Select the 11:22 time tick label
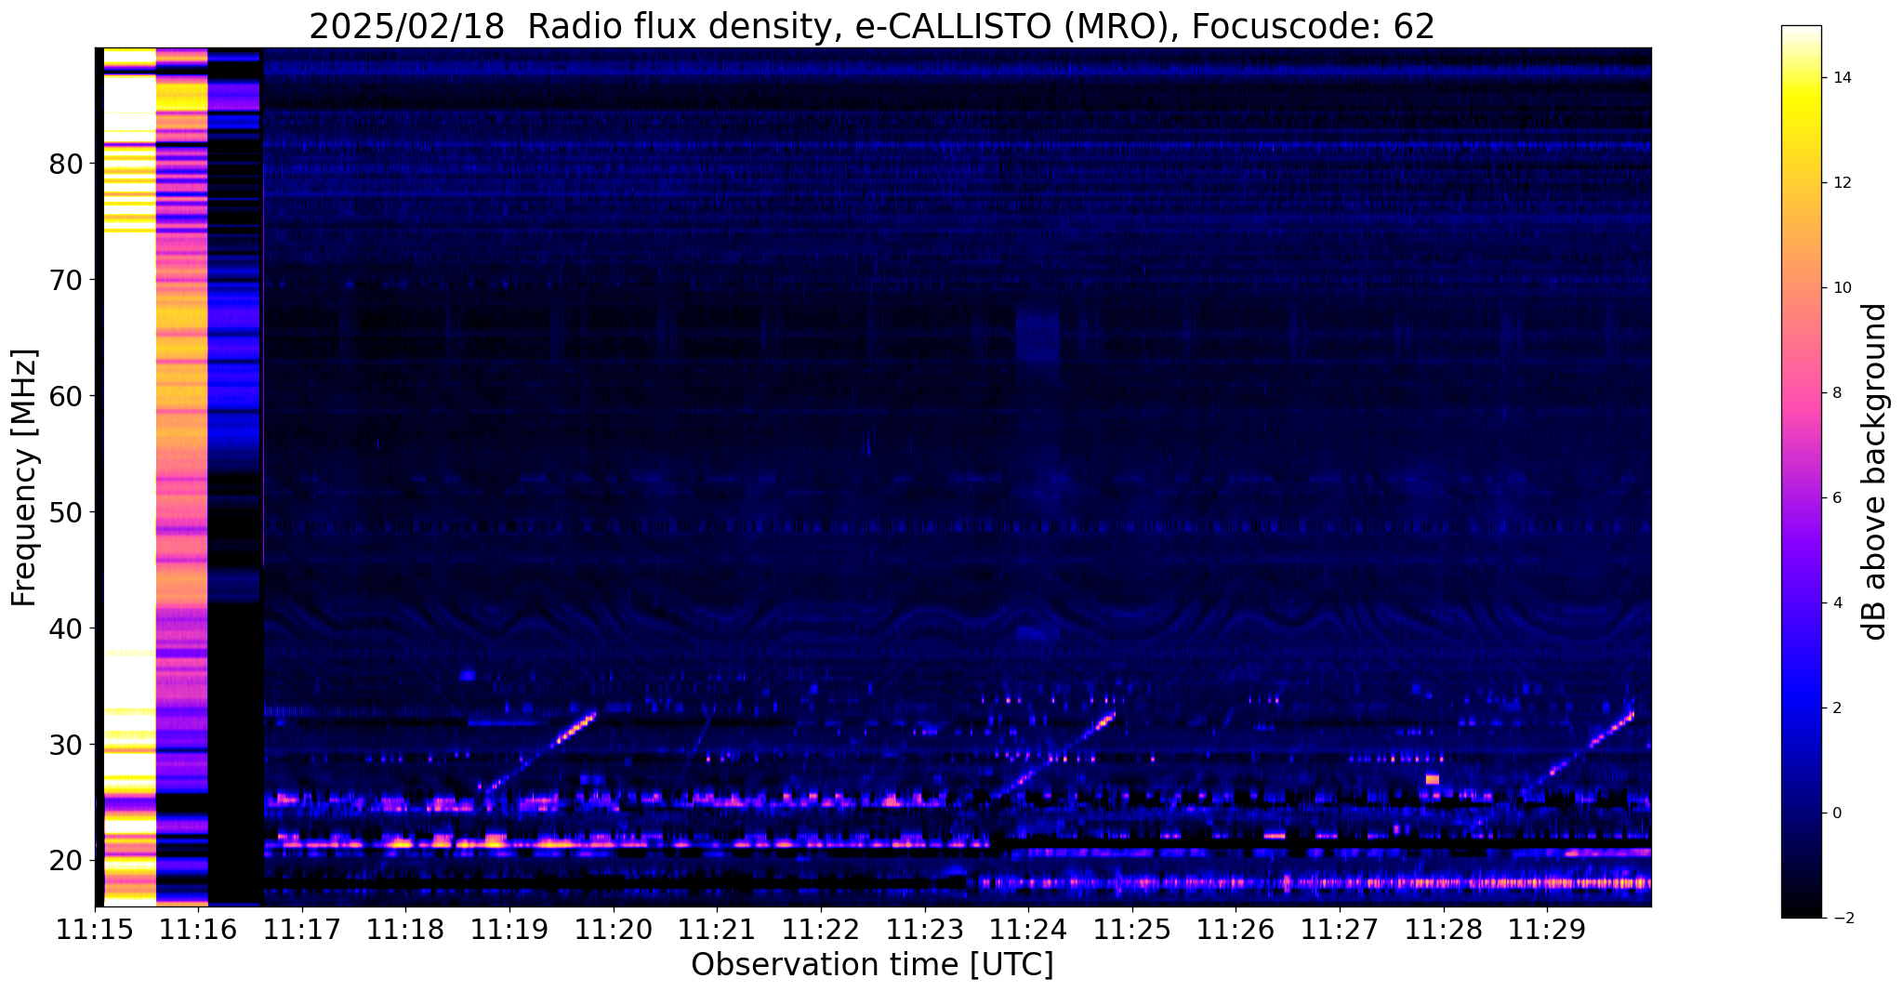 [x=820, y=929]
